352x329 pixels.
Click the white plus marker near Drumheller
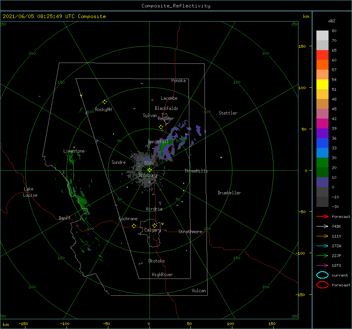pos(221,157)
